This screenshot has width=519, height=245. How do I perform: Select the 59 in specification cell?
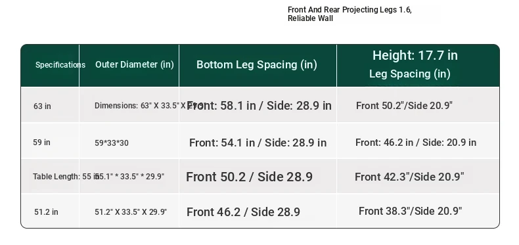(41, 143)
